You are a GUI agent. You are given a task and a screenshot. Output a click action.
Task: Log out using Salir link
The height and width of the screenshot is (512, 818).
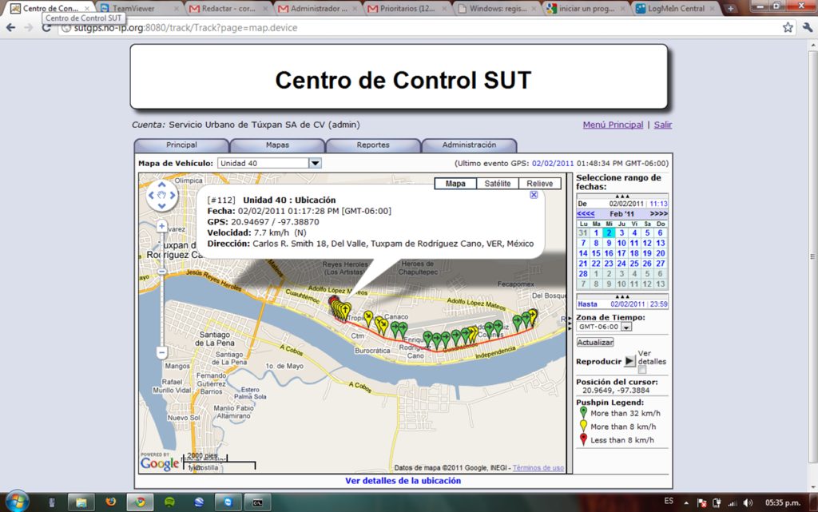pyautogui.click(x=663, y=125)
